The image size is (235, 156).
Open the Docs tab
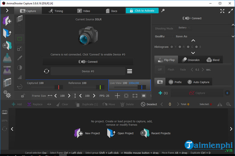coord(111,11)
